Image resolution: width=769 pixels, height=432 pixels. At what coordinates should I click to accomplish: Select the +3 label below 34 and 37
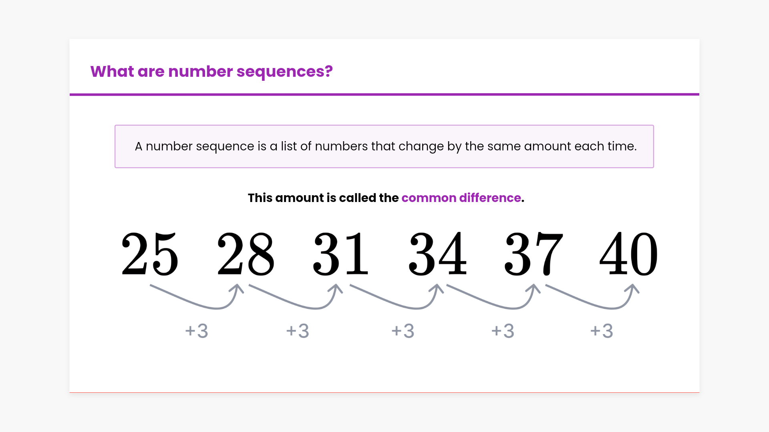[x=503, y=331]
